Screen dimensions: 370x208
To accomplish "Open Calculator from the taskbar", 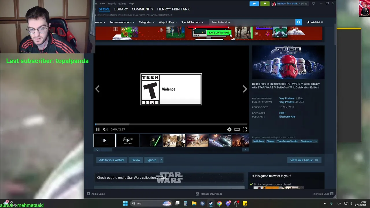I will point(186,203).
